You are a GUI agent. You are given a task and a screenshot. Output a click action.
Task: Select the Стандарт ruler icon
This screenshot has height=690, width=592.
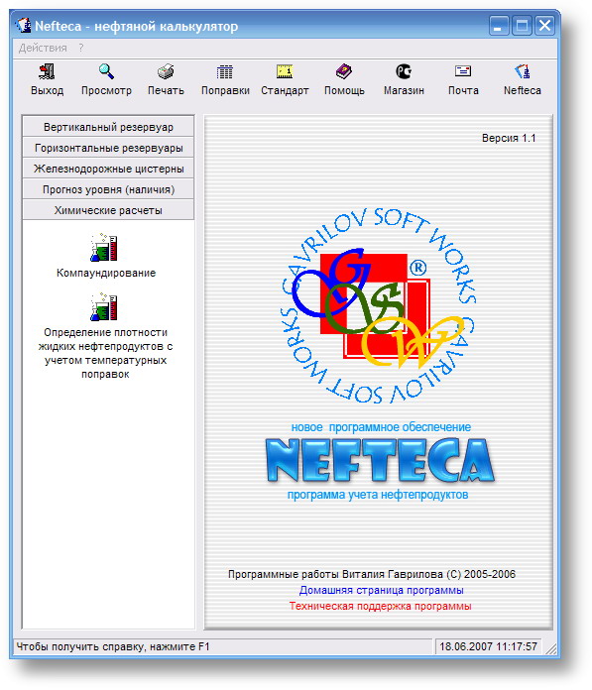(x=285, y=71)
